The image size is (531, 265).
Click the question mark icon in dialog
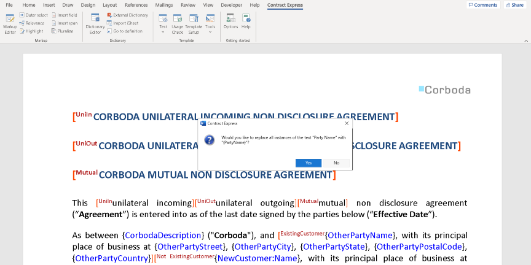tap(210, 140)
